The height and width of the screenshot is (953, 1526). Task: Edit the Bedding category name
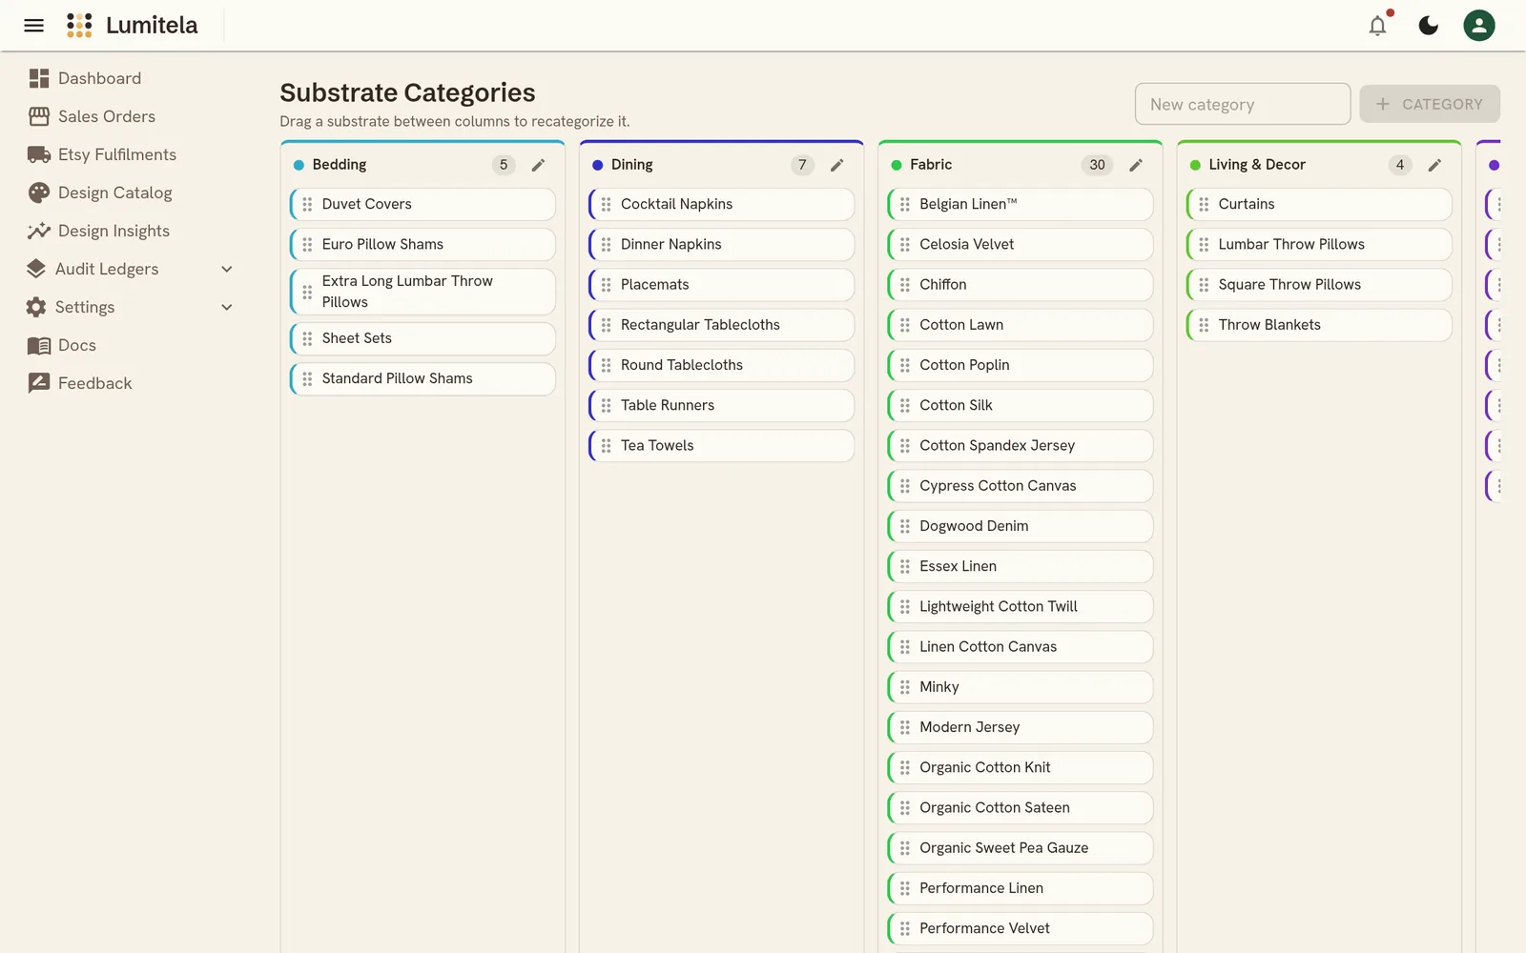point(538,165)
